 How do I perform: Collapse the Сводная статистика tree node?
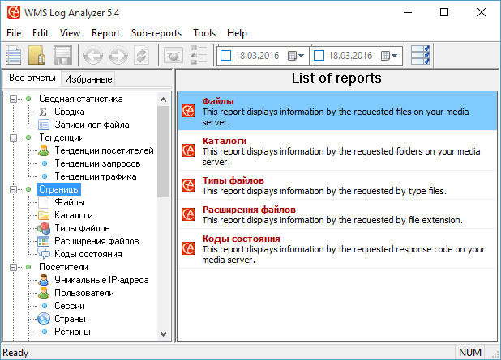(15, 99)
